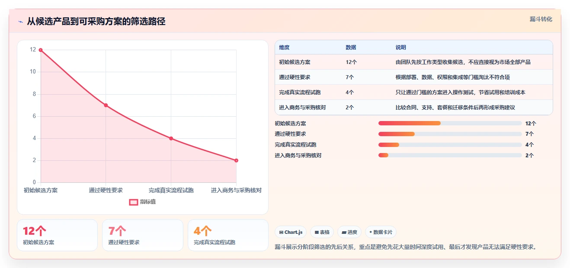Click the chart point for 通过硬性要求
The width and height of the screenshot is (570, 268).
tap(106, 105)
